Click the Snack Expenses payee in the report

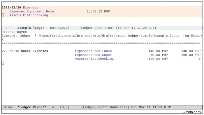pyautogui.click(x=34, y=51)
